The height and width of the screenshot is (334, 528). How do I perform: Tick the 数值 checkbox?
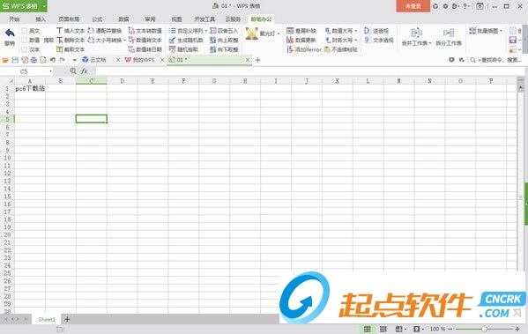pyautogui.click(x=25, y=40)
